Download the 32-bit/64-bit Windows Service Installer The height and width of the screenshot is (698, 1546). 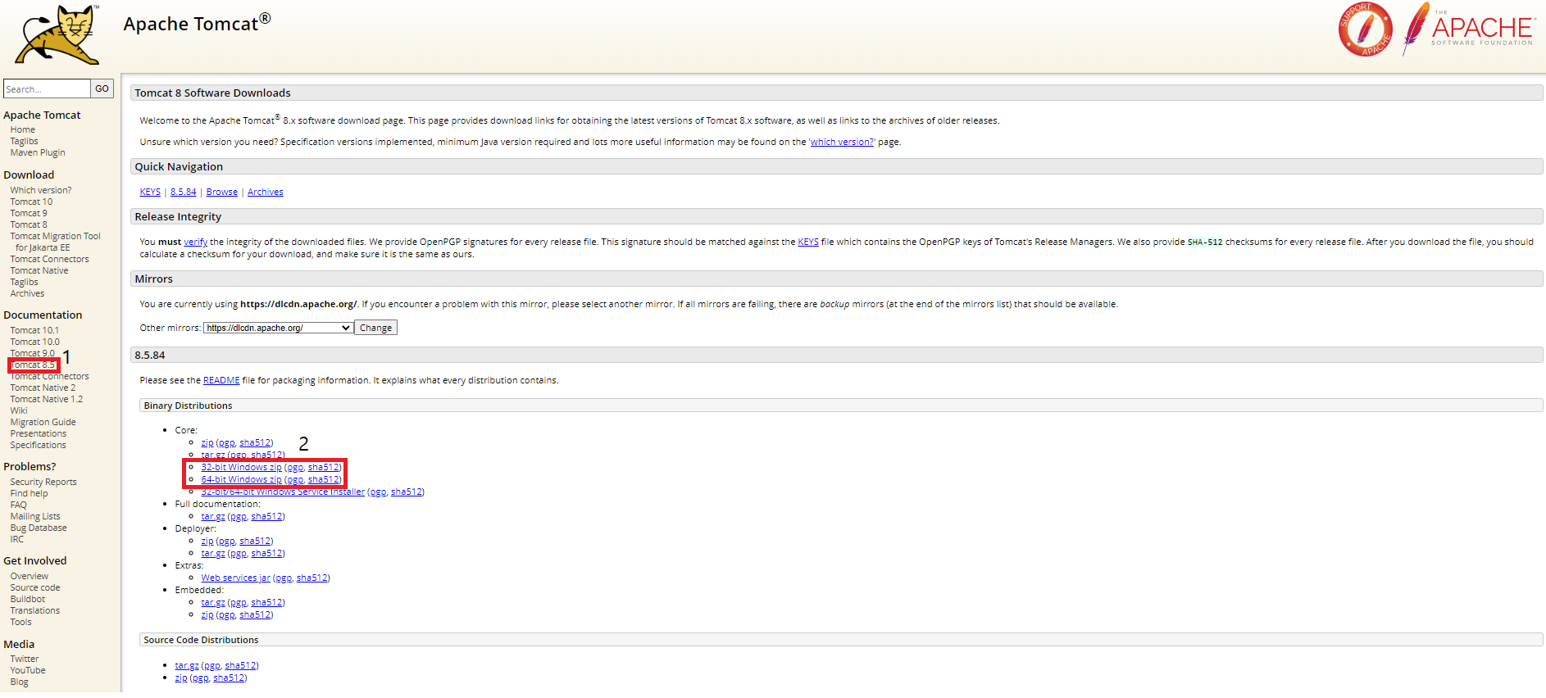pos(283,492)
